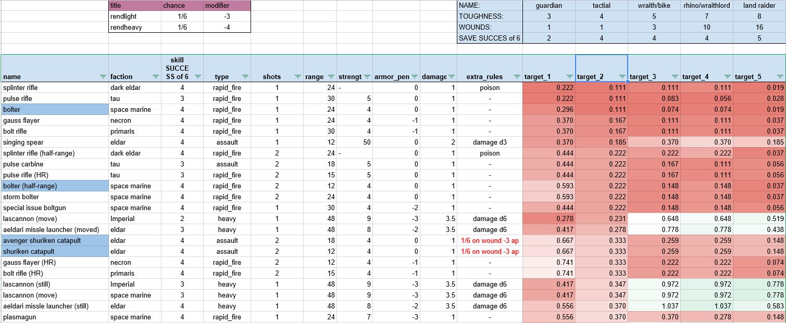Open the damage column filter icon

tap(451, 77)
